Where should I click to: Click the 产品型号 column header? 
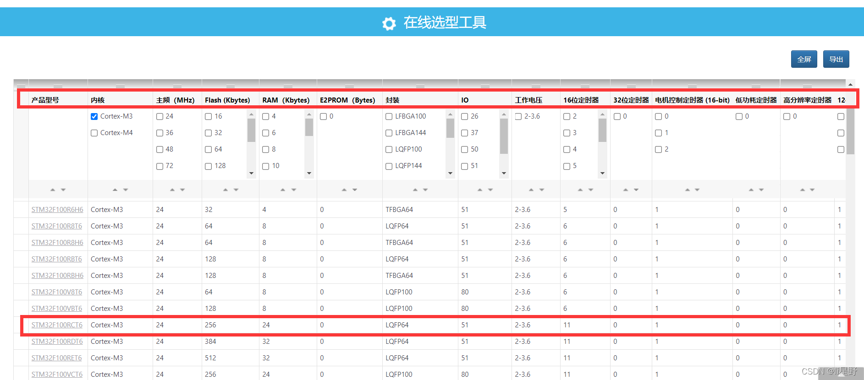[x=45, y=100]
